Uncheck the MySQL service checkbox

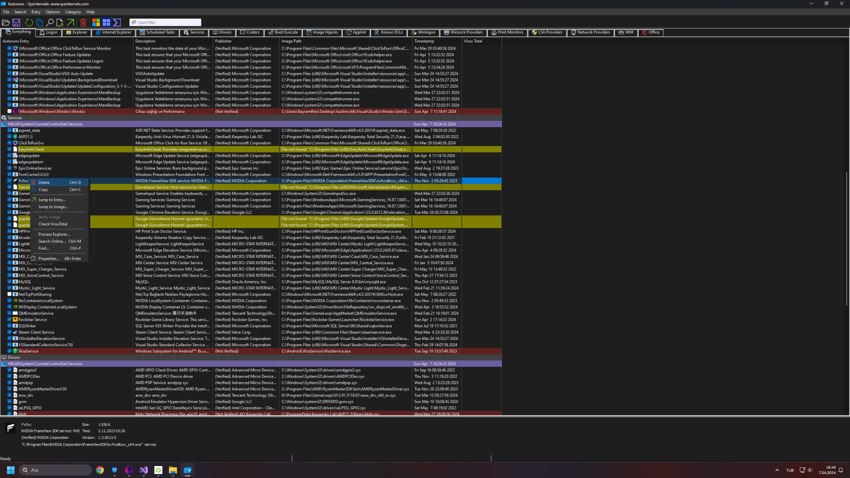pos(9,281)
